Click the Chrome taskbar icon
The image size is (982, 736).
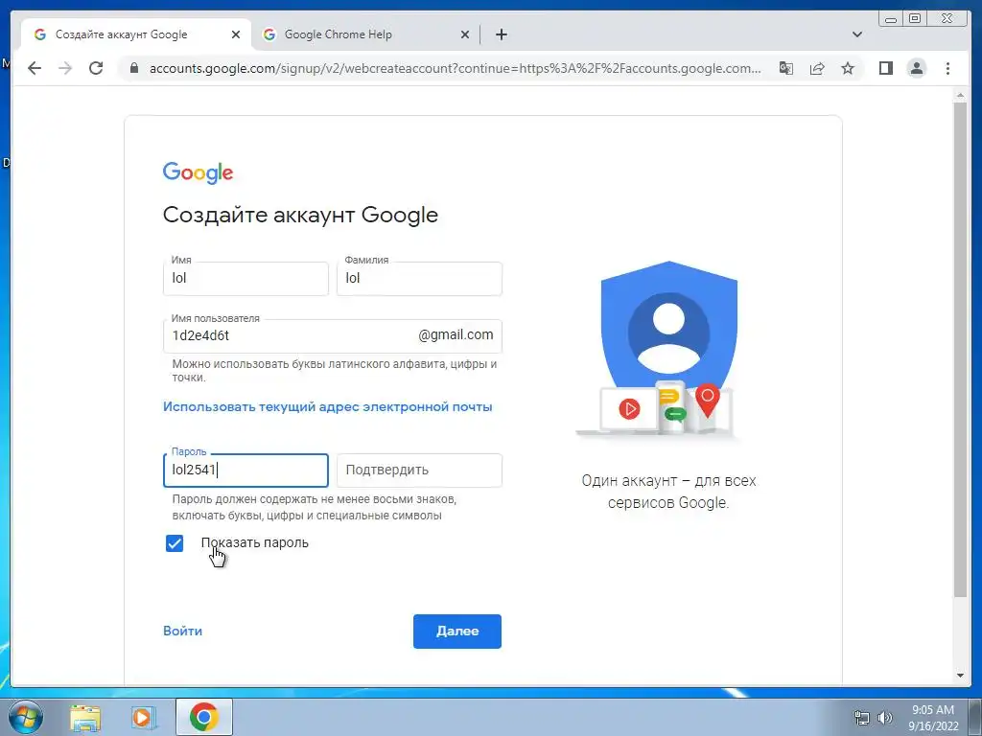203,717
